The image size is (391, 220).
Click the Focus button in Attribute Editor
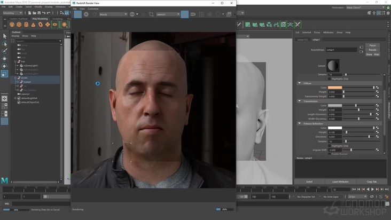(x=372, y=45)
